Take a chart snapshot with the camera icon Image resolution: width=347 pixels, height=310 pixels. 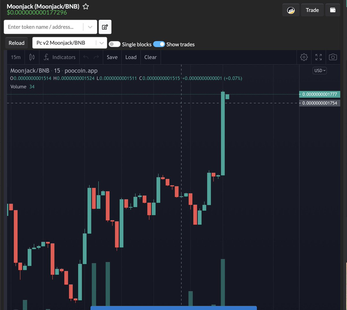333,57
